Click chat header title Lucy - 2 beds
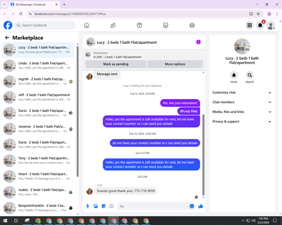 tap(127, 42)
